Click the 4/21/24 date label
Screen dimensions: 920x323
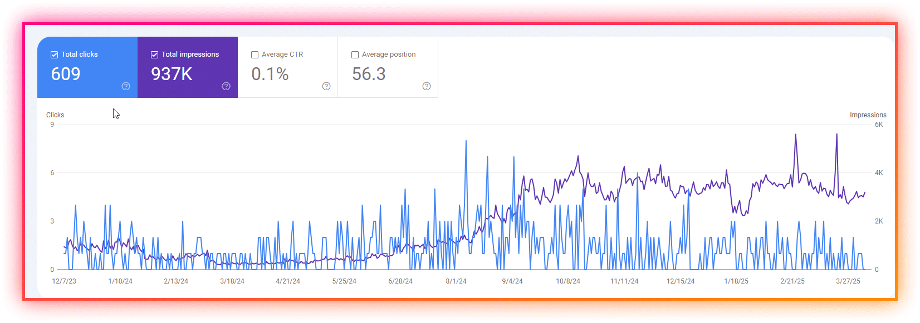[288, 281]
